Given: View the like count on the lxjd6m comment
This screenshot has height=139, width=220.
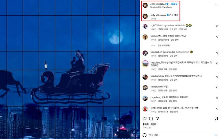Looking at the screenshot, I should [x=163, y=40].
